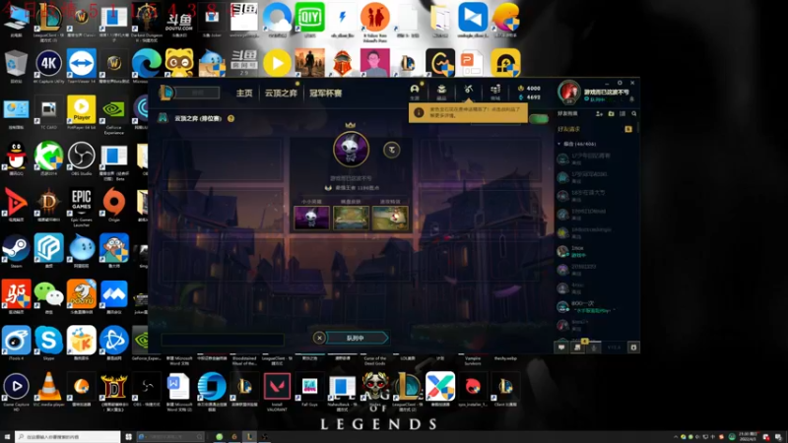Search friends with the magnifier icon

(x=633, y=114)
